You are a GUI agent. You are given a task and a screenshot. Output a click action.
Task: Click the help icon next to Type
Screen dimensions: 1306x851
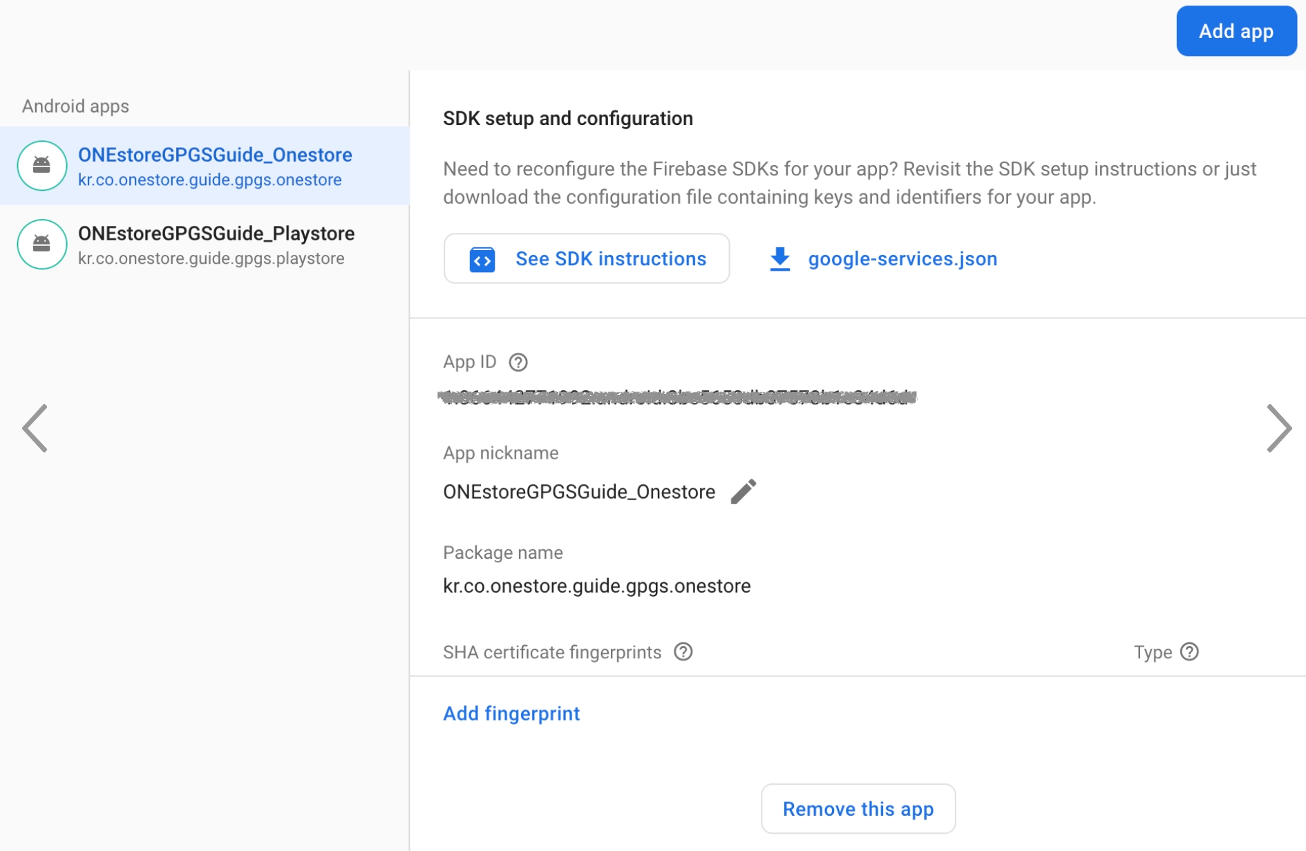pos(1189,652)
